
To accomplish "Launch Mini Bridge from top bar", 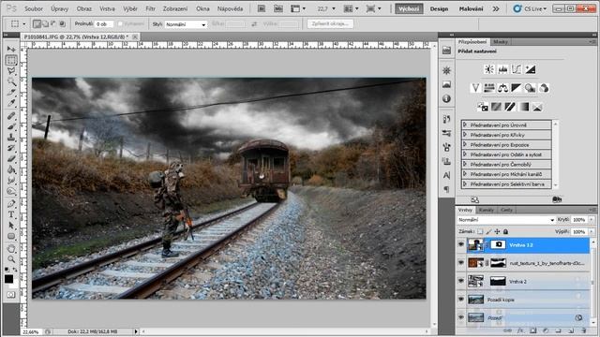I will pos(278,8).
